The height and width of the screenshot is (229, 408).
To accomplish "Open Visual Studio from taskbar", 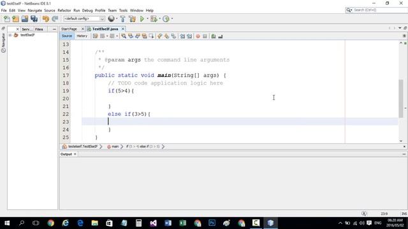I will tap(153, 223).
